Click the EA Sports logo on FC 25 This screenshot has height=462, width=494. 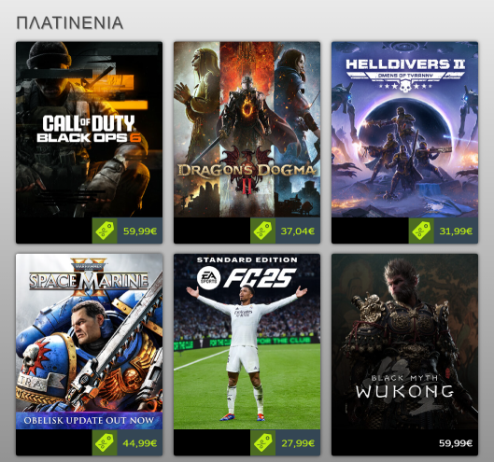tap(208, 278)
